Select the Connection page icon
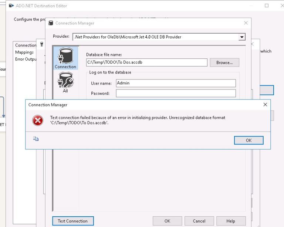The width and height of the screenshot is (284, 227). pyautogui.click(x=65, y=58)
